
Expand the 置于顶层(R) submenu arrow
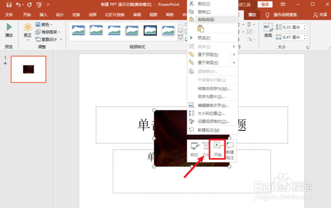[234, 55]
